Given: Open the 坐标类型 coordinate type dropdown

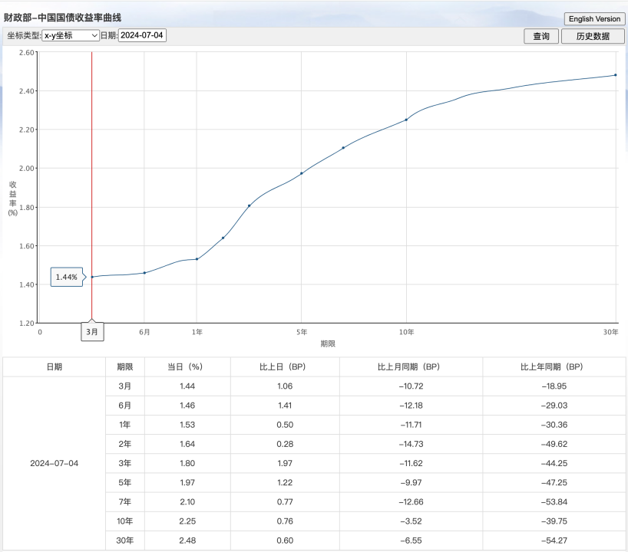Looking at the screenshot, I should coord(71,35).
